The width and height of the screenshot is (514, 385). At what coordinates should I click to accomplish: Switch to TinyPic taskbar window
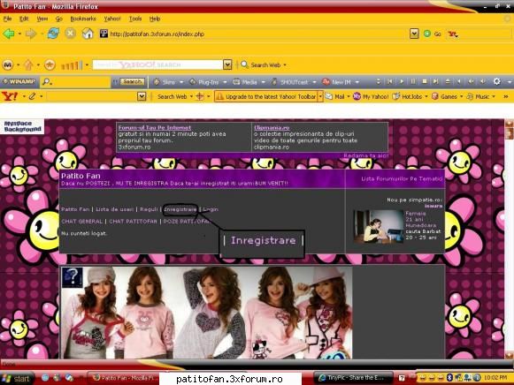[x=352, y=378]
